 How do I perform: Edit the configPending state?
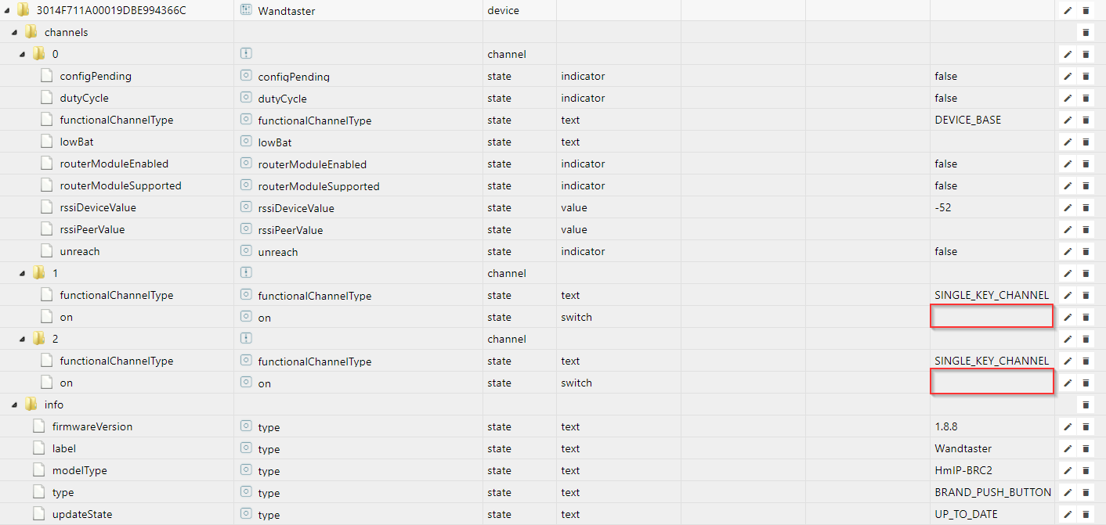[1067, 77]
